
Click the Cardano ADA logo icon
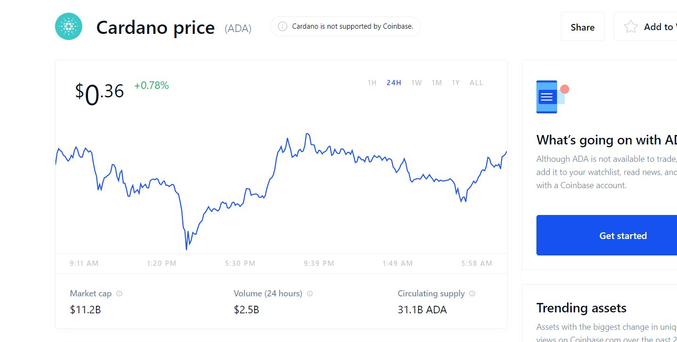tap(69, 26)
